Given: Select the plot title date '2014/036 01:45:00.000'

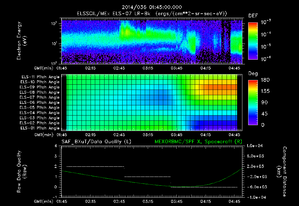Looking at the screenshot, I should tap(152, 7).
